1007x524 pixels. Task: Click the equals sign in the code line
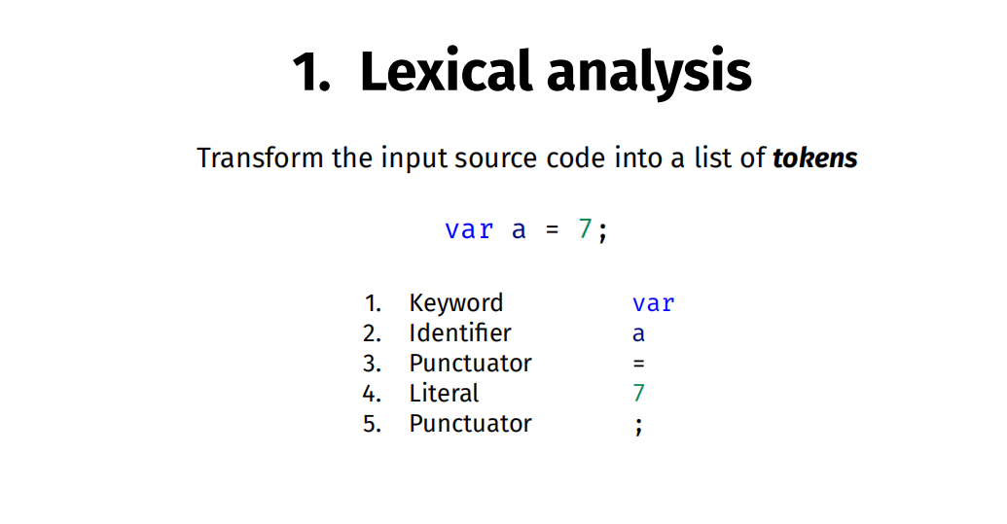coord(552,230)
